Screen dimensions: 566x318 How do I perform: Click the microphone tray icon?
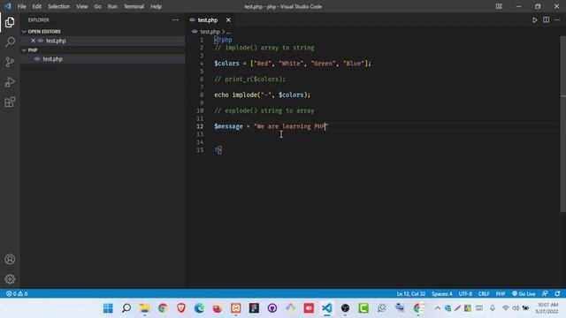tap(493, 308)
